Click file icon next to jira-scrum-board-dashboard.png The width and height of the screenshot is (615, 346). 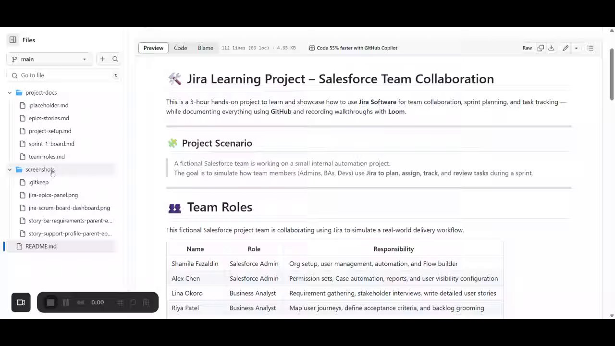click(x=23, y=208)
